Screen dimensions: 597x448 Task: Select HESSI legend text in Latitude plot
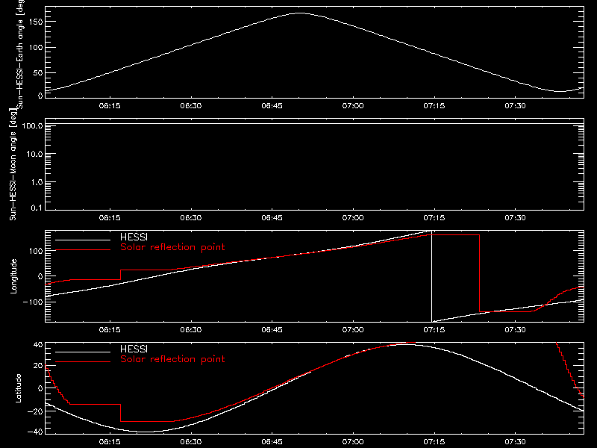tap(134, 349)
